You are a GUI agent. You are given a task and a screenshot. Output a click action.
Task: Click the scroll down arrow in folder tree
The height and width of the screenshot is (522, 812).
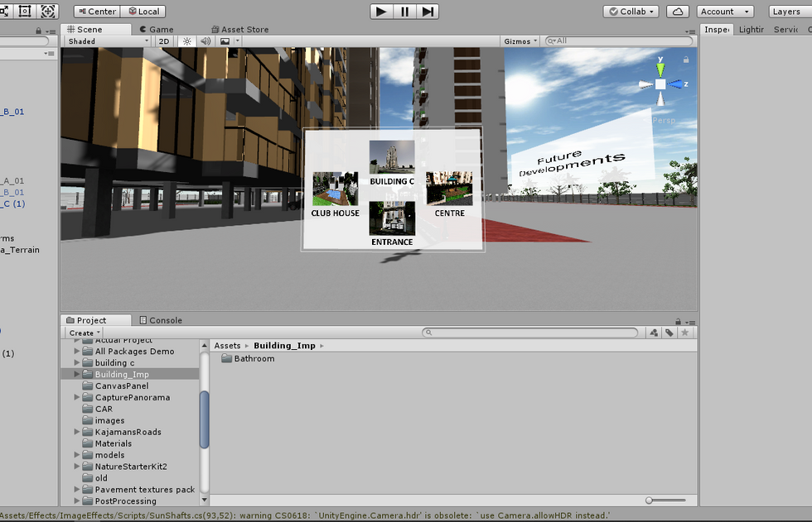pyautogui.click(x=204, y=500)
